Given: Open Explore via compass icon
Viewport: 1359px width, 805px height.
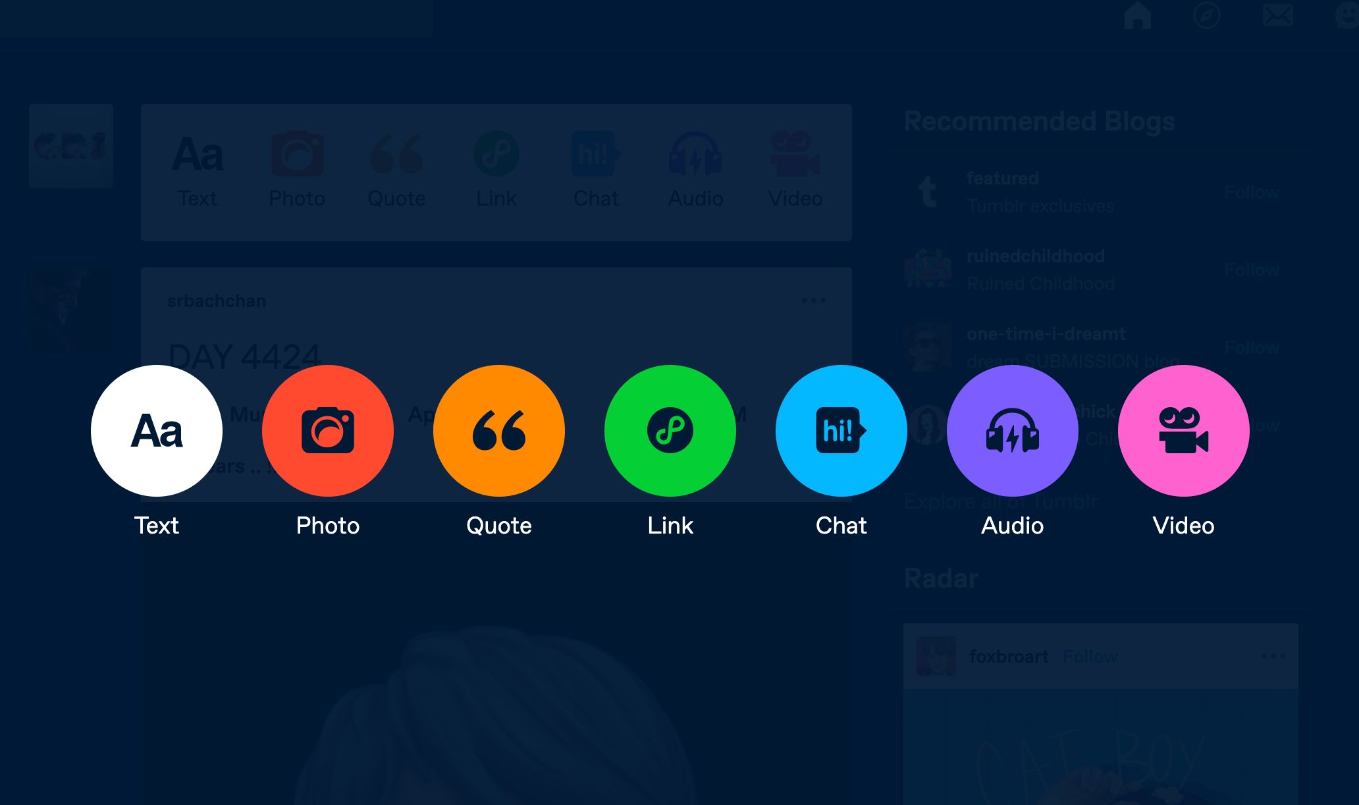Looking at the screenshot, I should point(1207,15).
